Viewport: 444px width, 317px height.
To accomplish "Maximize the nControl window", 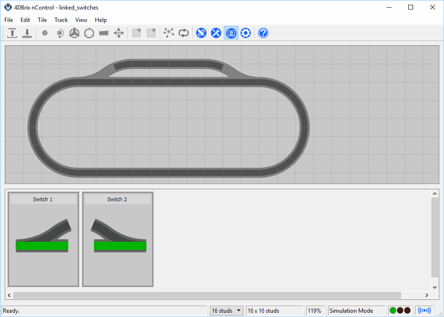I will point(411,7).
